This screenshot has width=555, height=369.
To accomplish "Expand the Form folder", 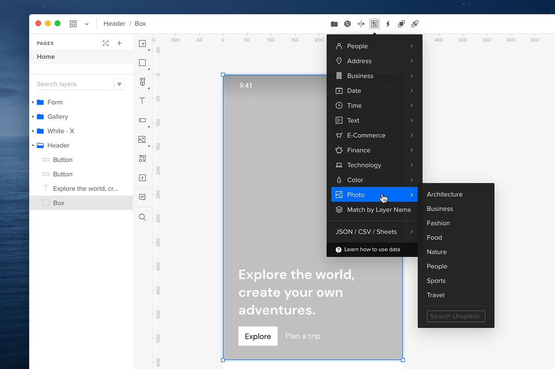I will [x=33, y=102].
